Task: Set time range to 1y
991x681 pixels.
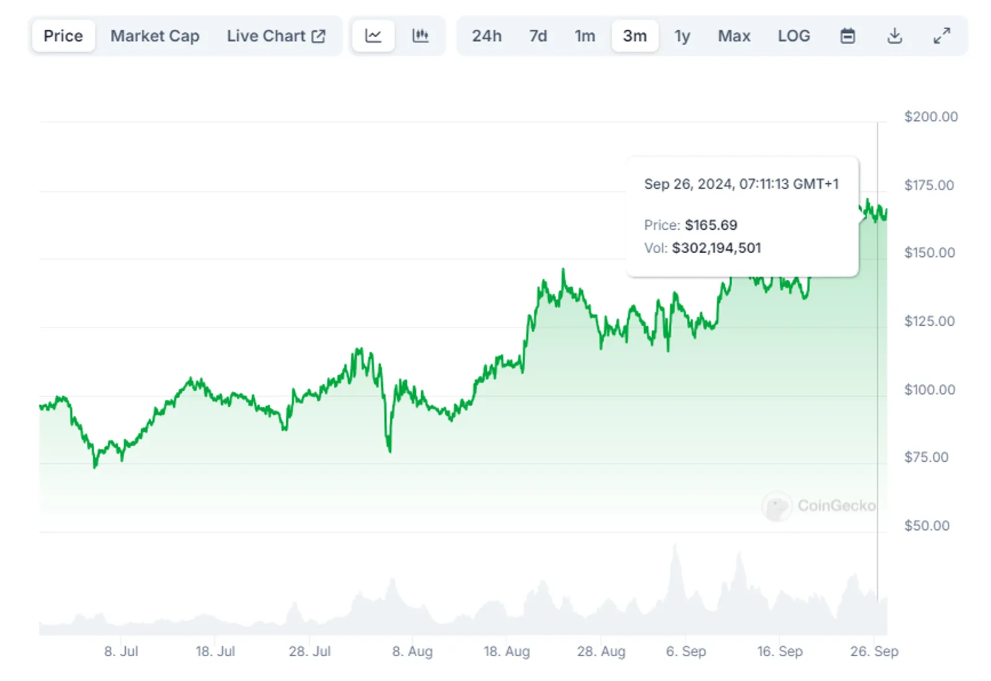Action: click(x=682, y=36)
